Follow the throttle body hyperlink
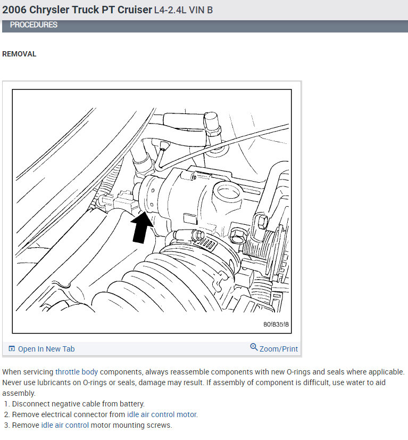408x440 pixels. pyautogui.click(x=77, y=372)
